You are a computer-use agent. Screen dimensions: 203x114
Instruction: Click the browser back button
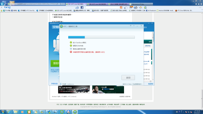[2, 4]
